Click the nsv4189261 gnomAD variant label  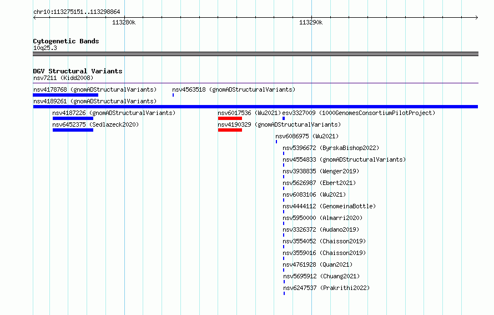[x=95, y=101]
